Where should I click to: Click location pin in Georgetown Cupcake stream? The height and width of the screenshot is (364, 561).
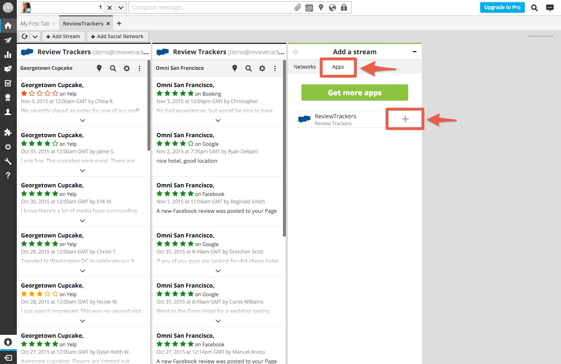click(x=99, y=68)
